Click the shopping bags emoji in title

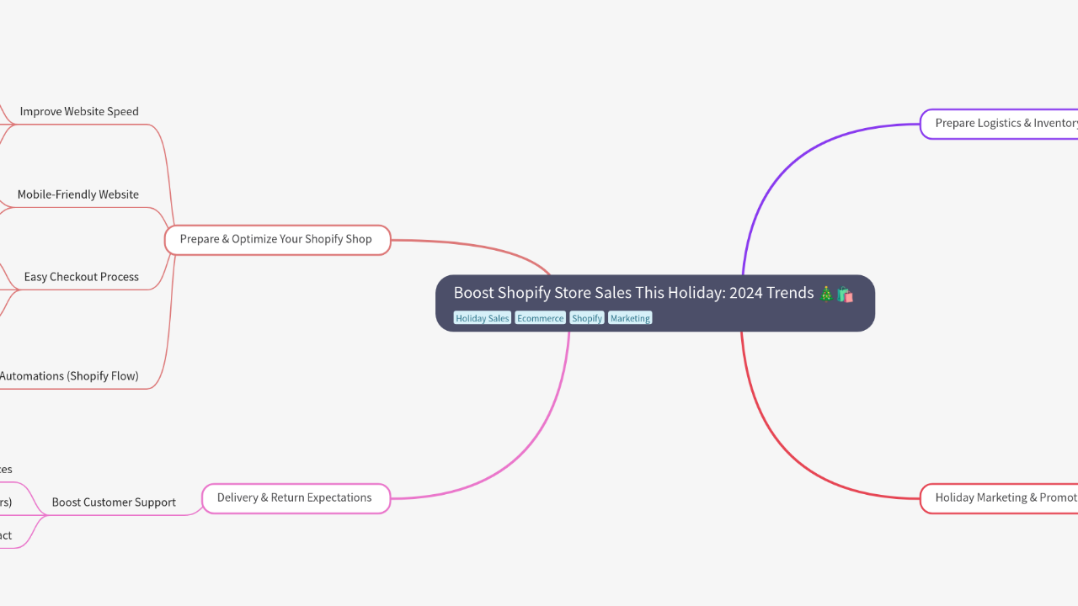click(x=845, y=294)
